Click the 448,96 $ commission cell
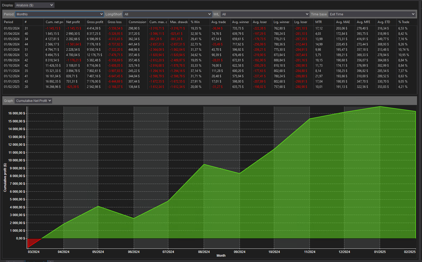The width and height of the screenshot is (422, 262). click(134, 50)
